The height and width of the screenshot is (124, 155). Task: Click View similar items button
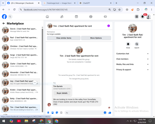(x=64, y=38)
